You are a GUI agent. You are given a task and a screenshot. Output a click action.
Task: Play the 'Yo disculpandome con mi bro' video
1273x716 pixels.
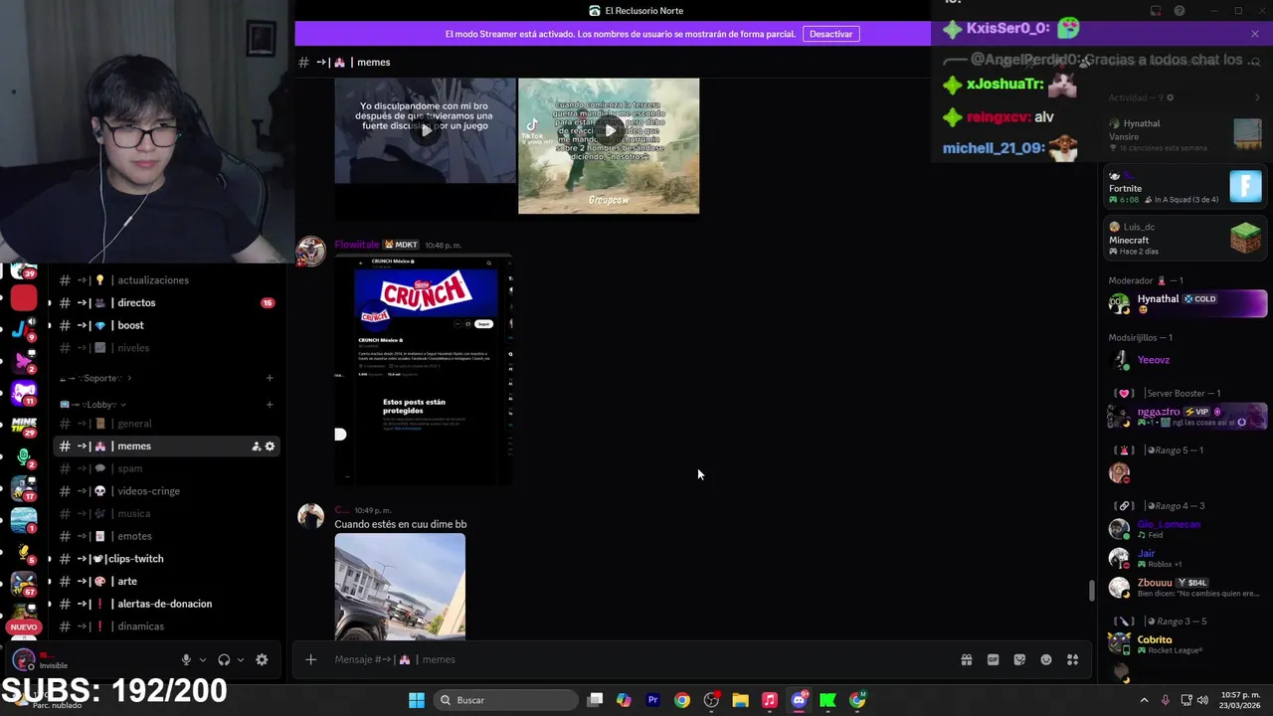click(x=426, y=131)
